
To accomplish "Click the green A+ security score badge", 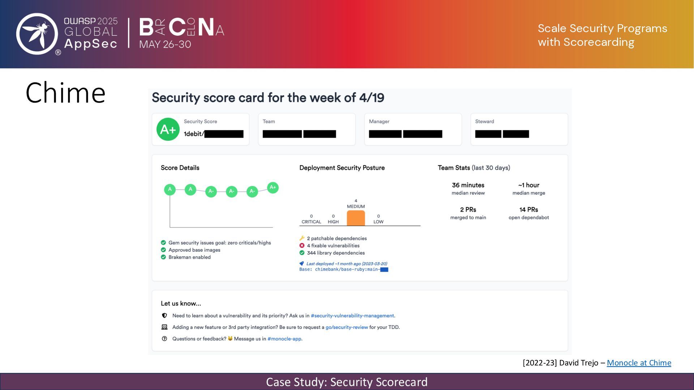I will pyautogui.click(x=168, y=129).
